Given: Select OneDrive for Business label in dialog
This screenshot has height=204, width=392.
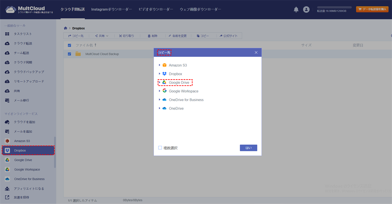Looking at the screenshot, I should coord(186,100).
